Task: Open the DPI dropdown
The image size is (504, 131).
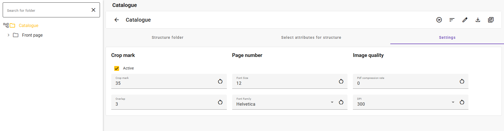Action: click(x=453, y=102)
